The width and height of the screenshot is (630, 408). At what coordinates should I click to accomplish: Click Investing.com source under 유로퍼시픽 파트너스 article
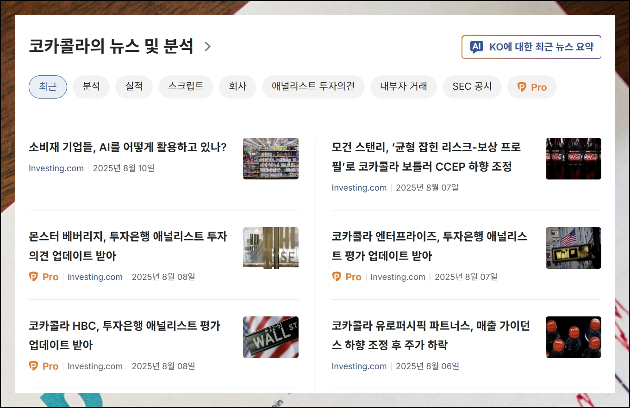coord(359,366)
